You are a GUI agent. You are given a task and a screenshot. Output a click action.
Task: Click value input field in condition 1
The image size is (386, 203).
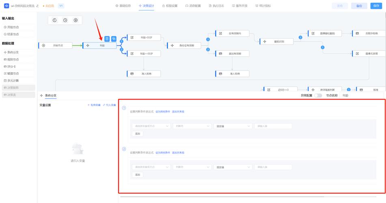click(273, 126)
